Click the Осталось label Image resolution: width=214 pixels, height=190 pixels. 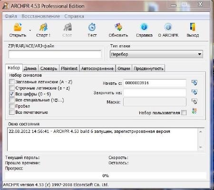[x=118, y=163]
